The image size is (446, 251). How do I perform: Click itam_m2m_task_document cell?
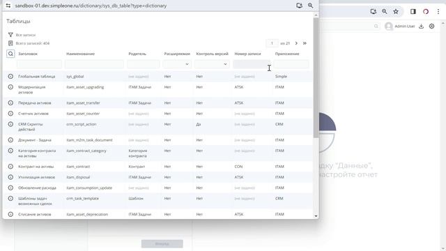(x=89, y=140)
